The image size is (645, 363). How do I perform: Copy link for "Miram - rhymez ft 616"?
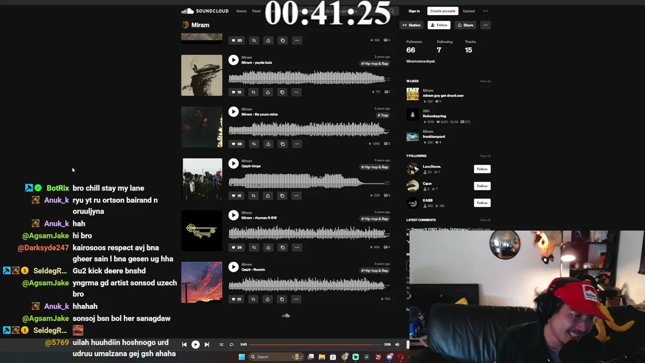tap(282, 248)
